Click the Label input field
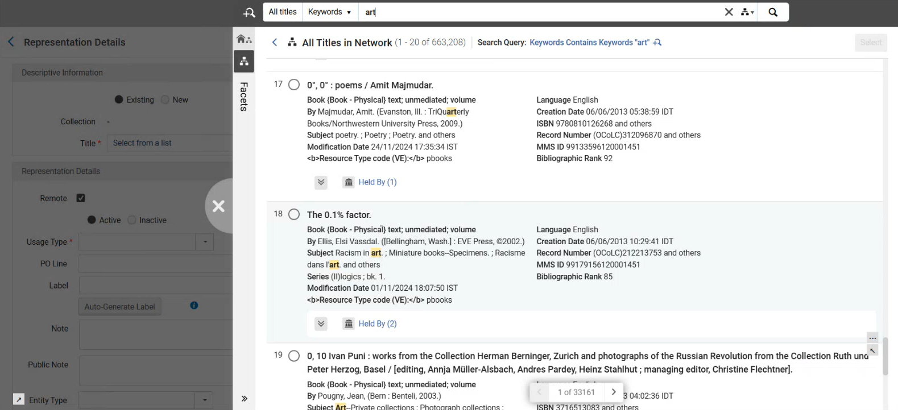Viewport: 898px width, 410px height. (x=155, y=286)
